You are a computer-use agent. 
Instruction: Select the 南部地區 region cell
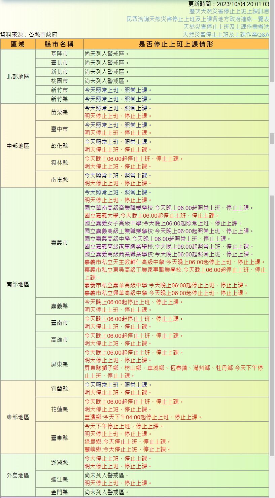coord(18,284)
